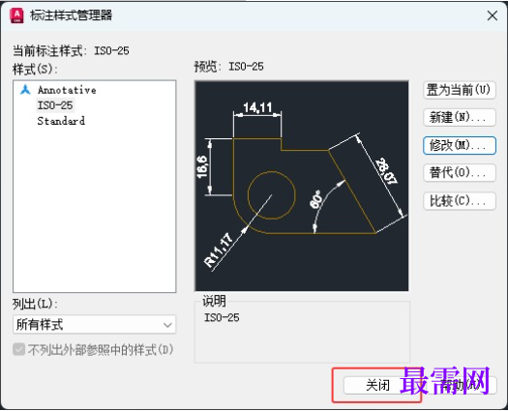The height and width of the screenshot is (411, 508).
Task: Click the 当前标注样式: ISO-25 label
Action: [x=71, y=51]
